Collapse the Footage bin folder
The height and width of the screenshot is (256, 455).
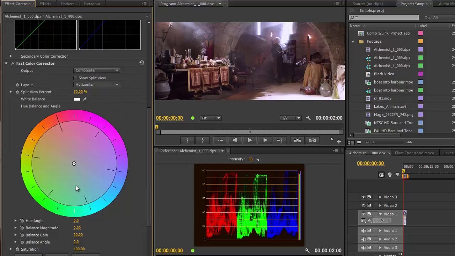(353, 42)
